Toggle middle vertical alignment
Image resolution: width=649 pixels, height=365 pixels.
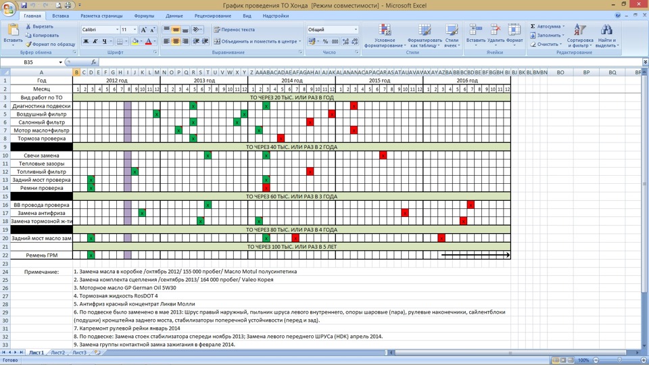point(176,29)
